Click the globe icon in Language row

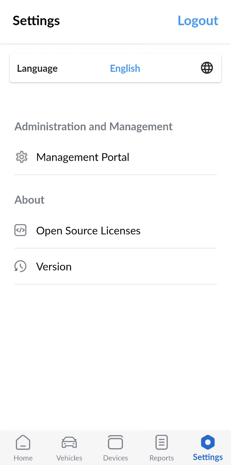207,68
